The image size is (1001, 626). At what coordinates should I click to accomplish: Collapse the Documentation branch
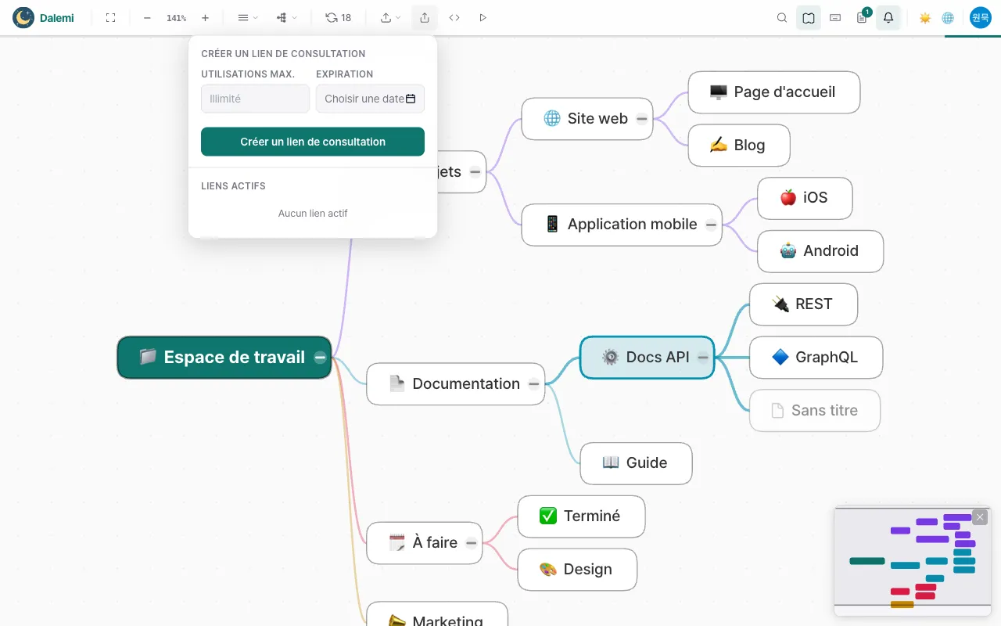pyautogui.click(x=533, y=384)
